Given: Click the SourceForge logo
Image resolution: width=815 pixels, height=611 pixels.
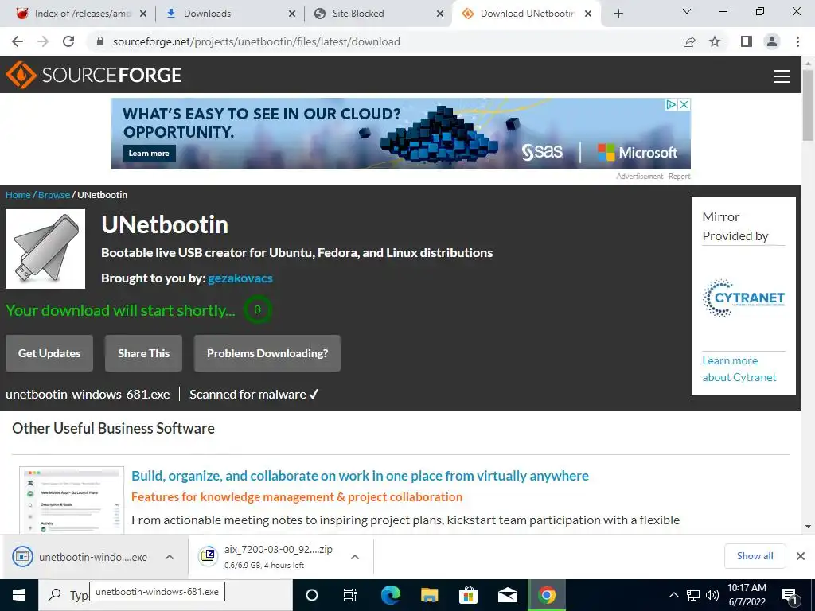Looking at the screenshot, I should click(x=94, y=75).
